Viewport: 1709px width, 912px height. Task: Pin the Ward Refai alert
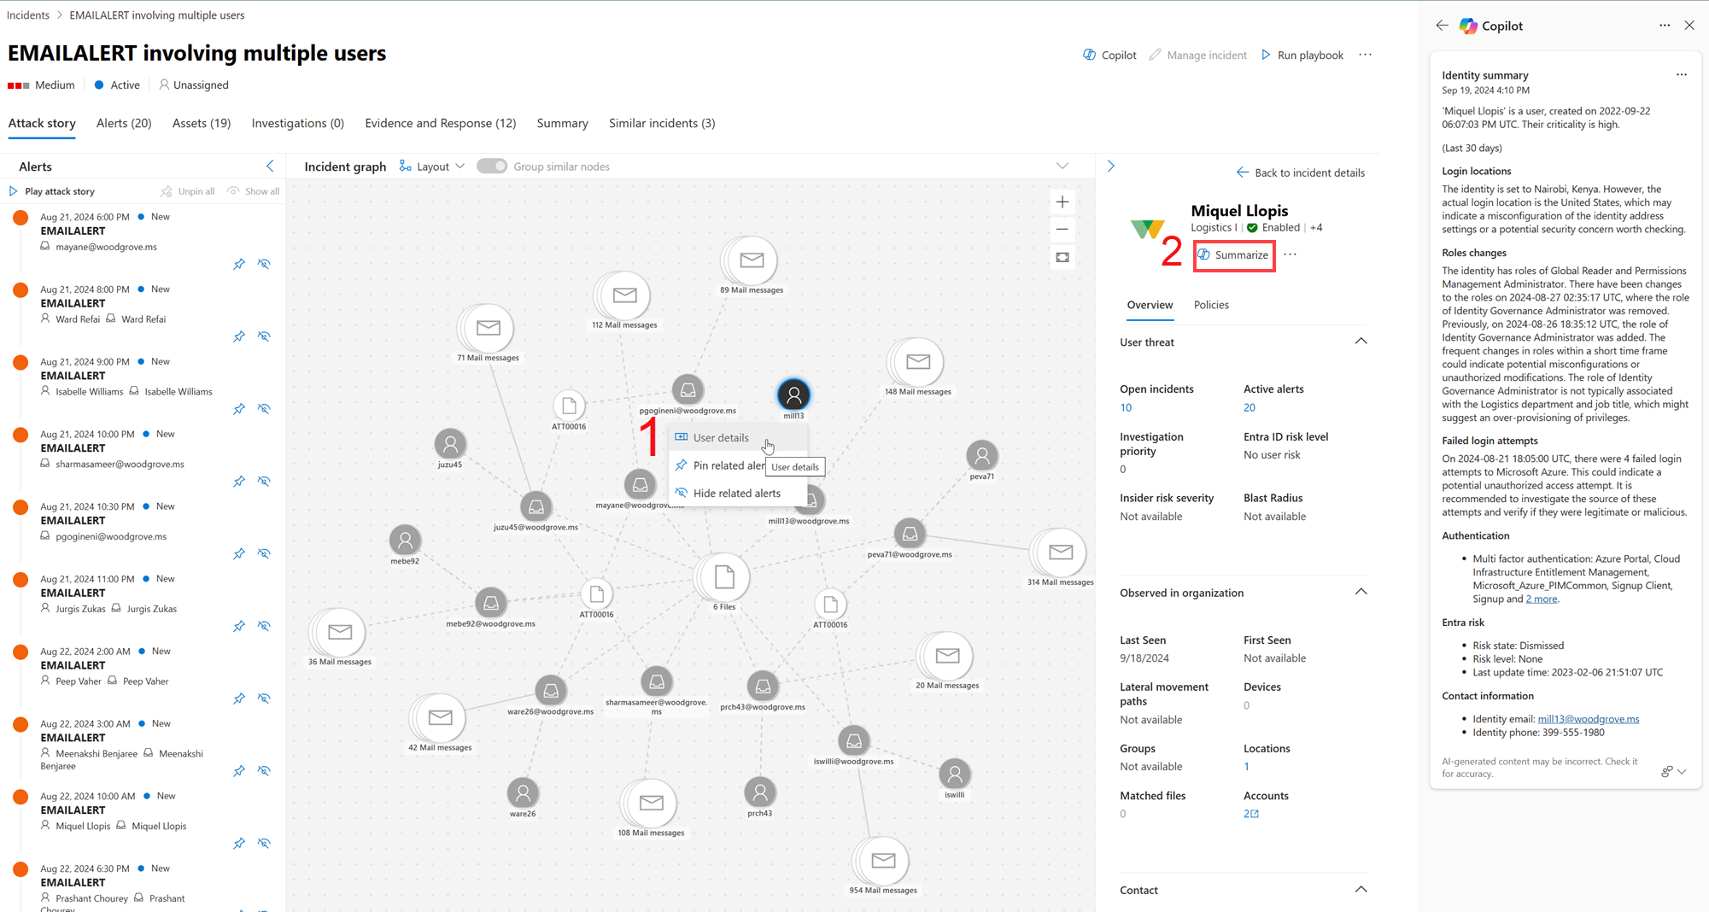coord(239,336)
